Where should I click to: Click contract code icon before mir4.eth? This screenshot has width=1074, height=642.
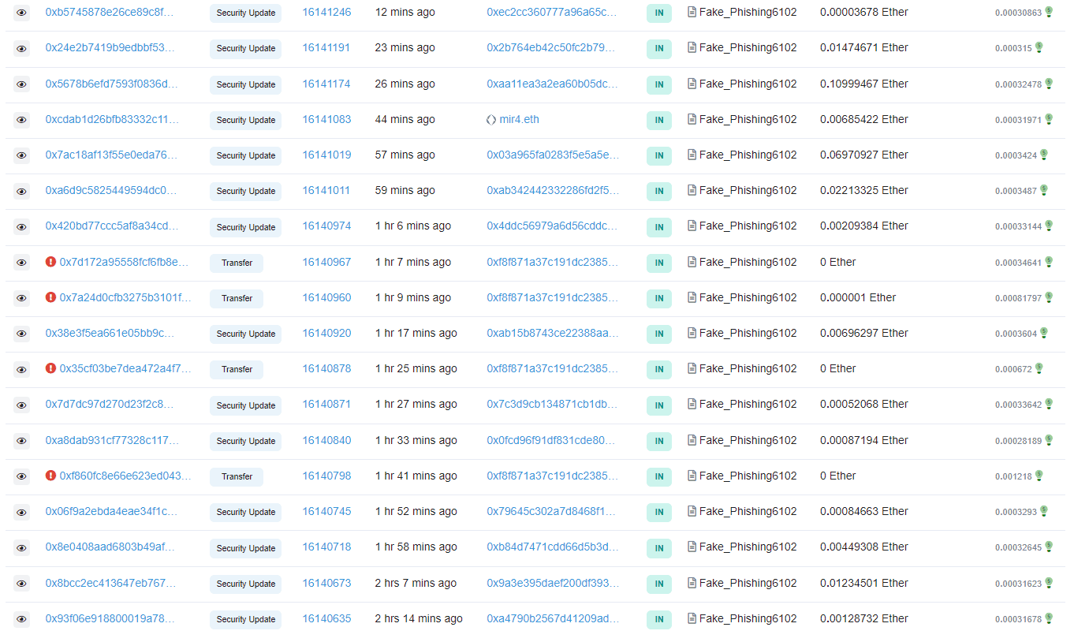pyautogui.click(x=491, y=119)
